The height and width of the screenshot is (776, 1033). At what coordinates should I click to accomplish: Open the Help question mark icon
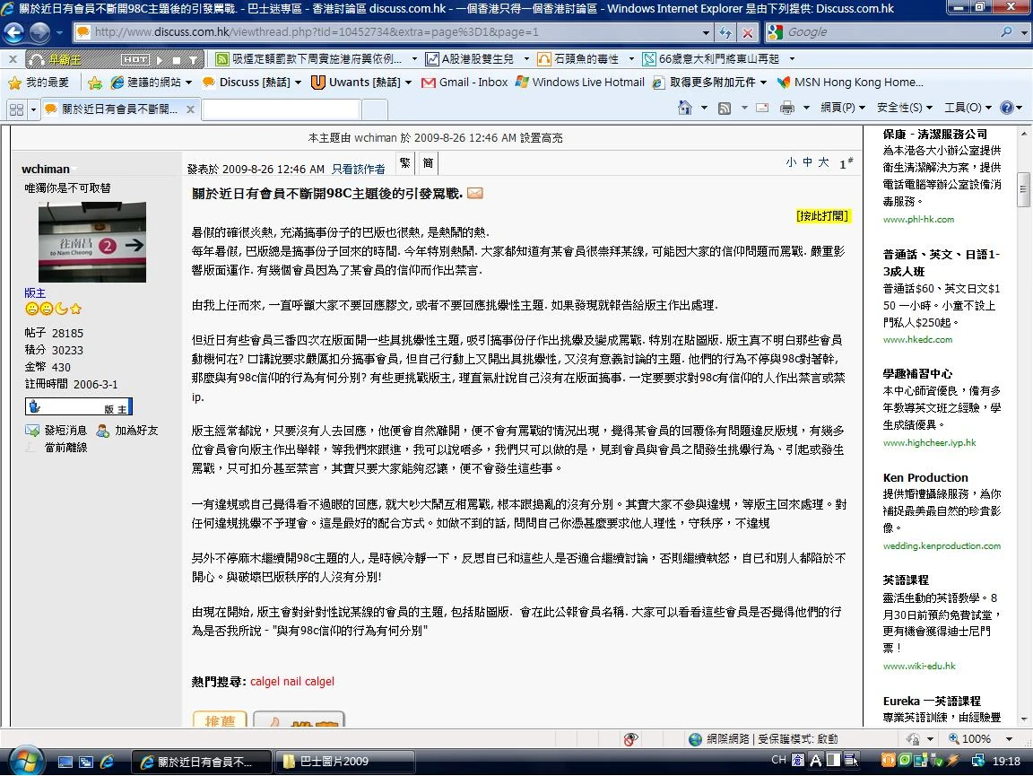pos(1007,108)
